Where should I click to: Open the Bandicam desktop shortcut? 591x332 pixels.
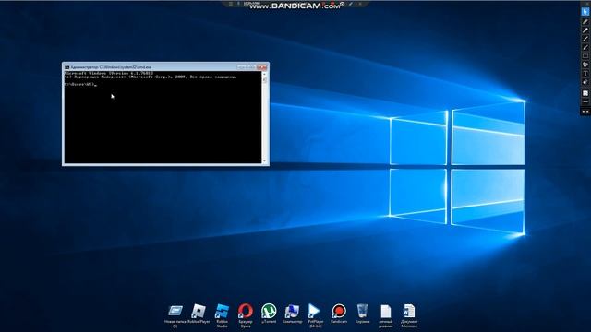[x=339, y=314]
